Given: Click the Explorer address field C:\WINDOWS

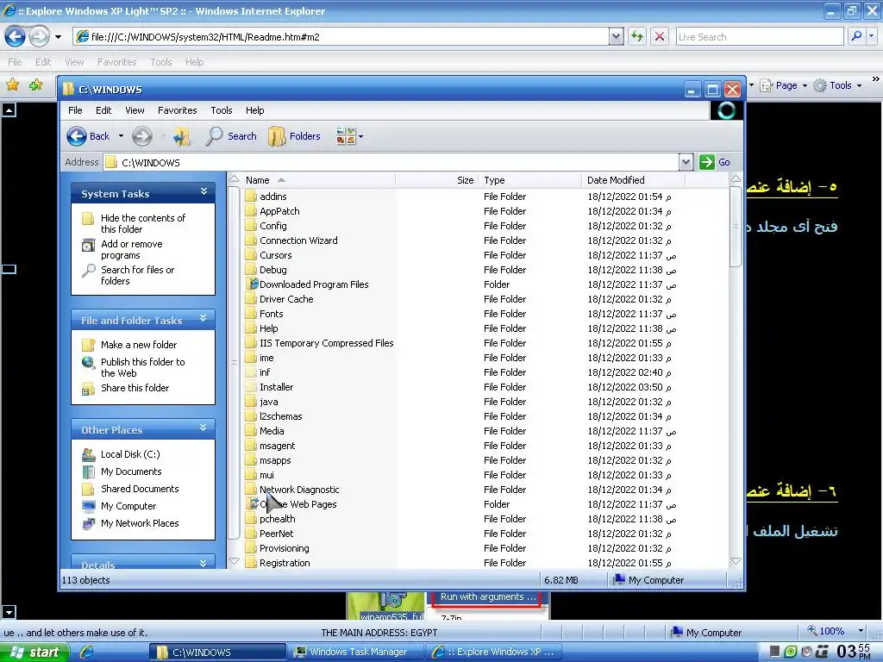Looking at the screenshot, I should 391,162.
